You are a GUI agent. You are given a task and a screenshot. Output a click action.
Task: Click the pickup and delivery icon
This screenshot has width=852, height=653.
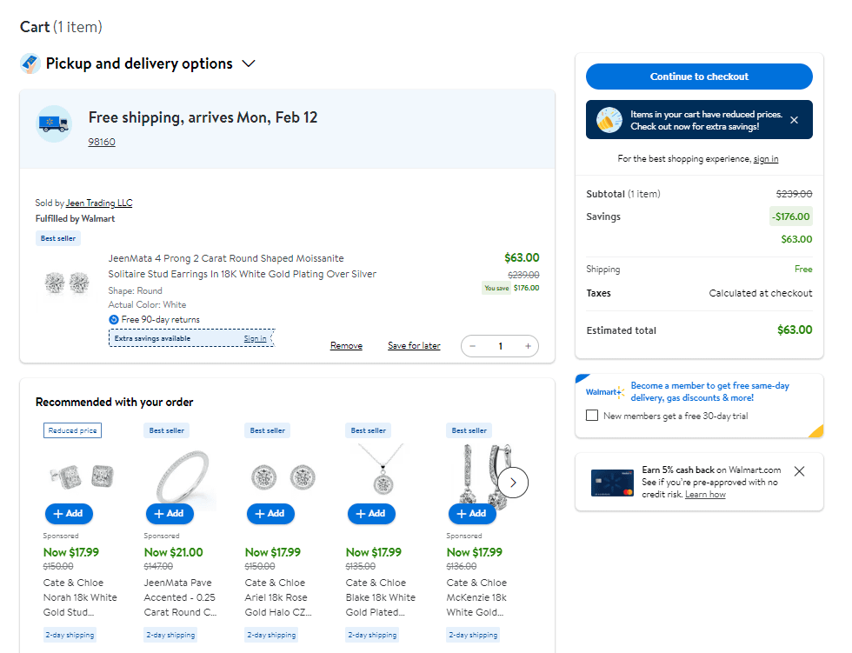pyautogui.click(x=31, y=63)
